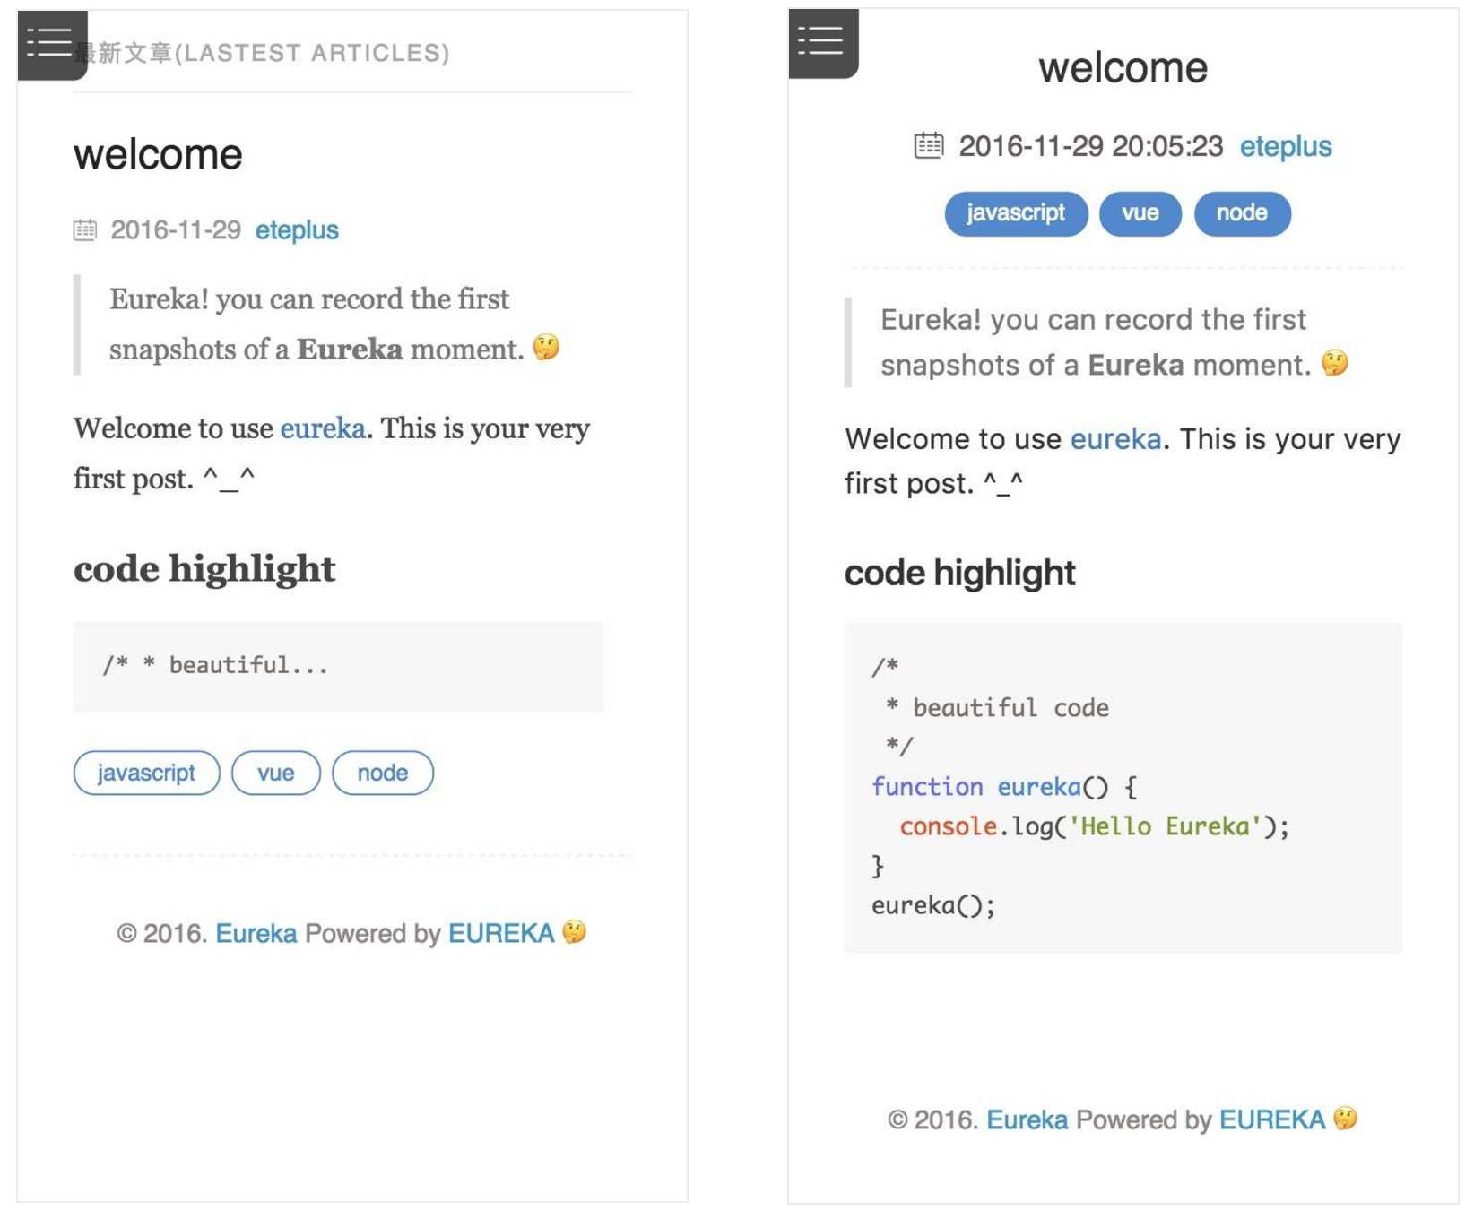
Task: Click the '/* * beautiful...' code preview
Action: tap(216, 665)
